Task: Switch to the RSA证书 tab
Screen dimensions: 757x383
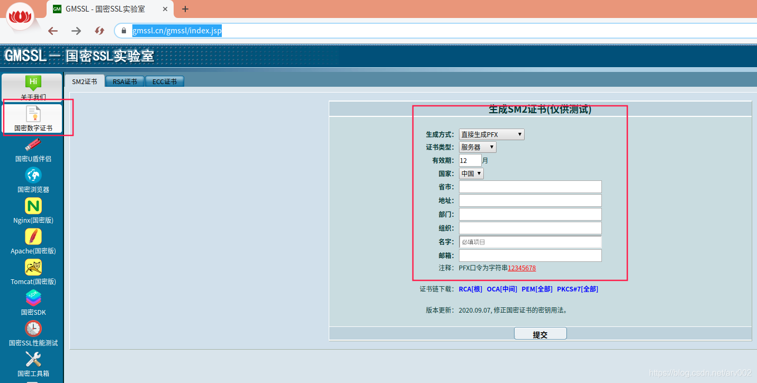Action: pyautogui.click(x=124, y=81)
